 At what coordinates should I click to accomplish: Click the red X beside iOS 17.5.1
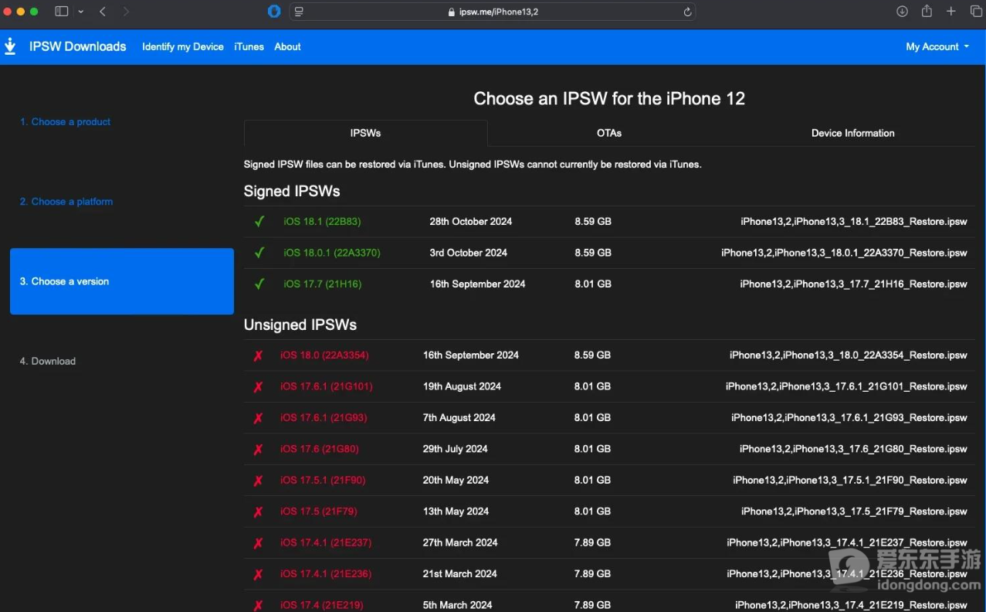click(x=258, y=481)
